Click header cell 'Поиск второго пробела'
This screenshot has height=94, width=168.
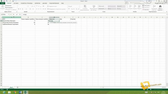tap(42, 19)
